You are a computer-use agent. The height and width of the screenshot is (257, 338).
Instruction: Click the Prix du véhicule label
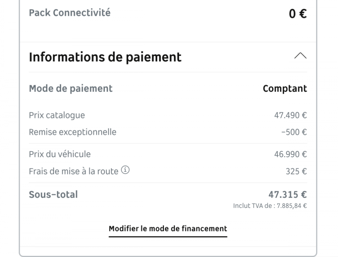[x=60, y=155]
